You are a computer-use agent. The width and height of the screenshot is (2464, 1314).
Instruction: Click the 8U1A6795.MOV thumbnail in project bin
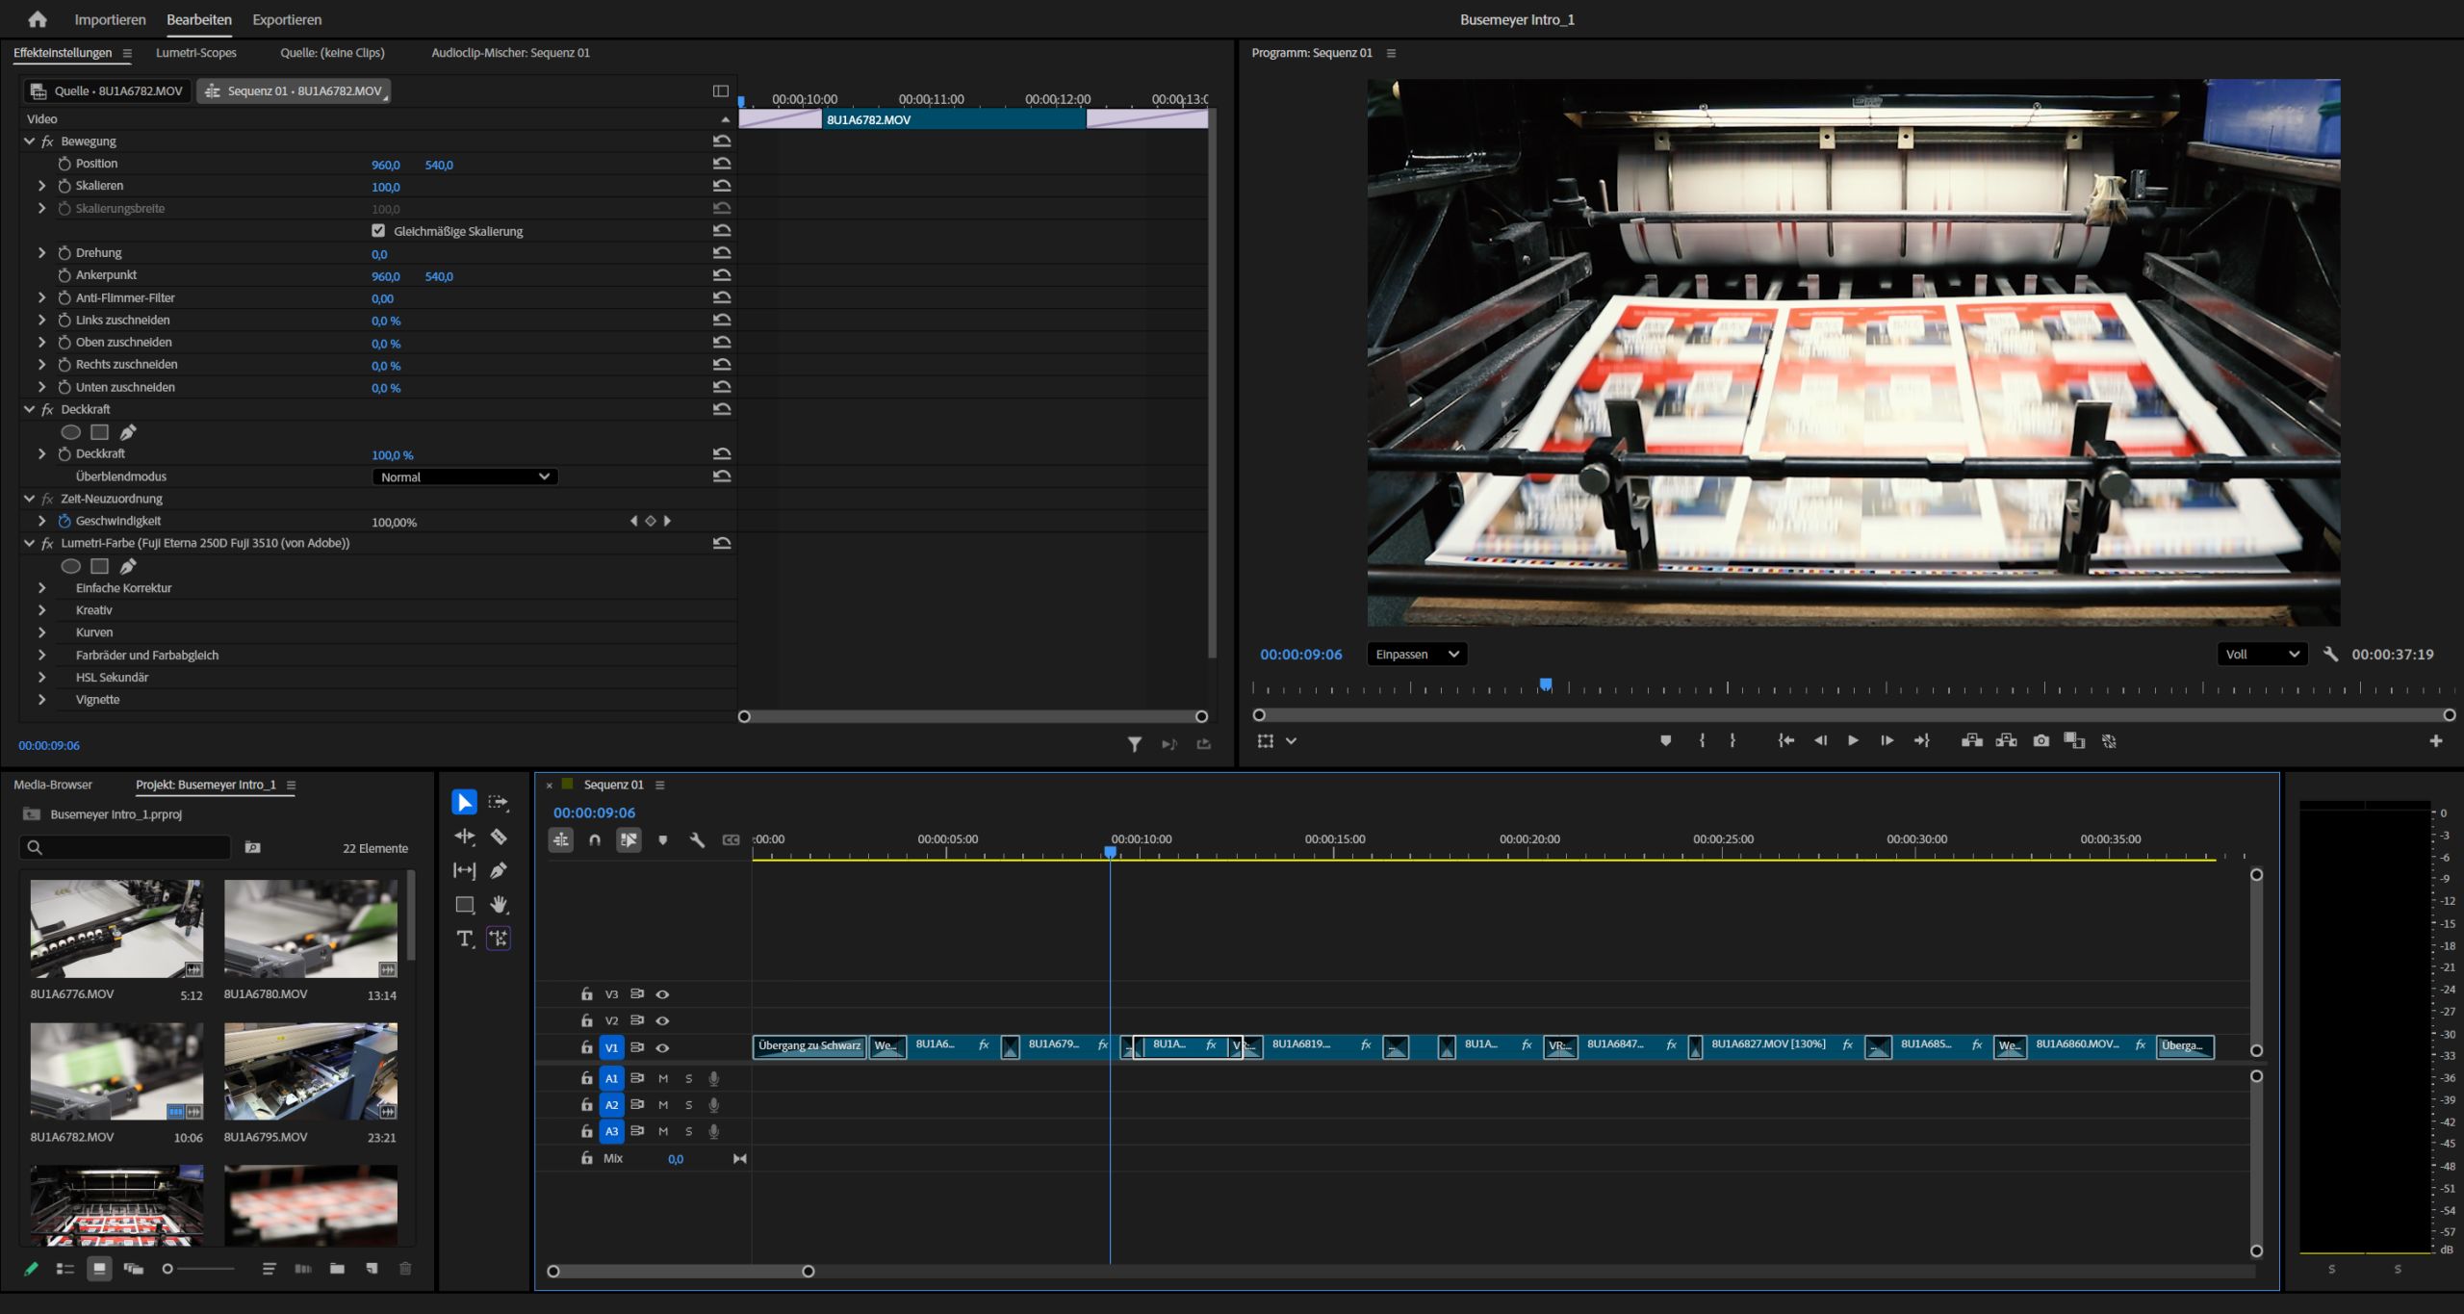tap(311, 1071)
